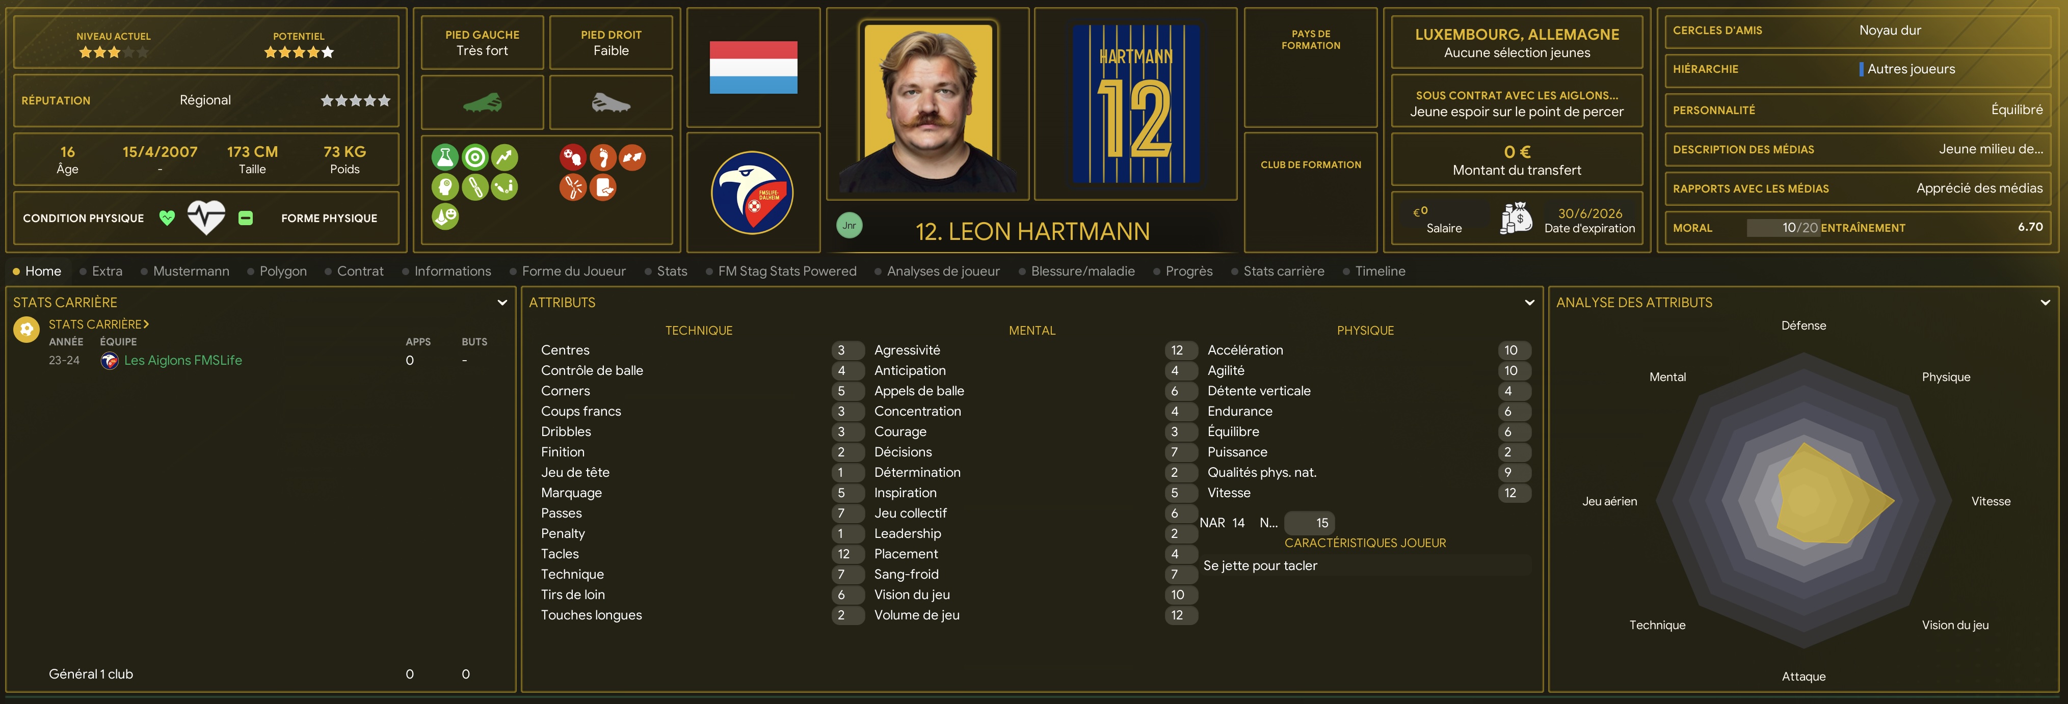Click the money bag contract icon
The image size is (2068, 704).
tap(1516, 219)
